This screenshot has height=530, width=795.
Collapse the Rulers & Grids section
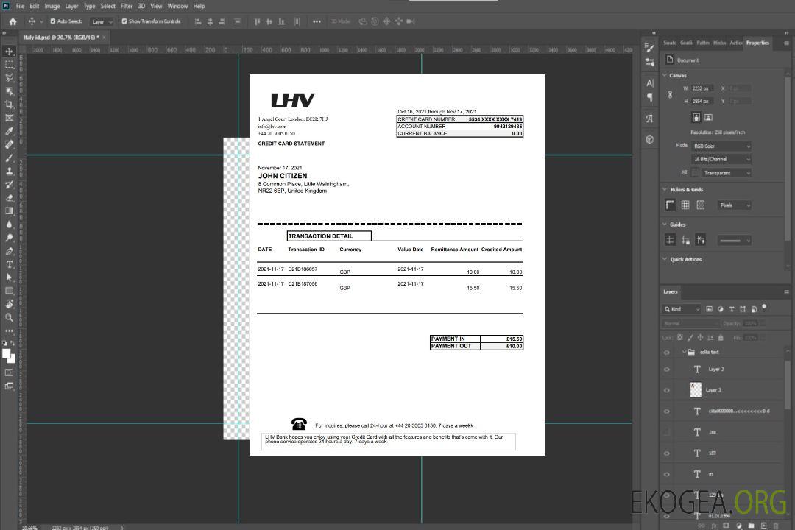pyautogui.click(x=665, y=189)
